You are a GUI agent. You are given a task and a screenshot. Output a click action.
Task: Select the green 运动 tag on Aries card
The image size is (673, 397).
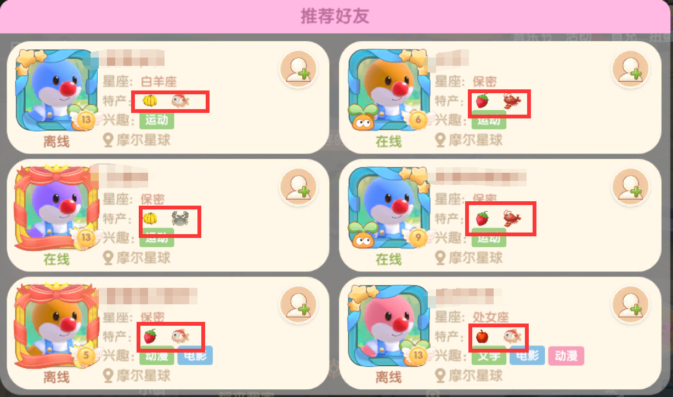[x=157, y=120]
